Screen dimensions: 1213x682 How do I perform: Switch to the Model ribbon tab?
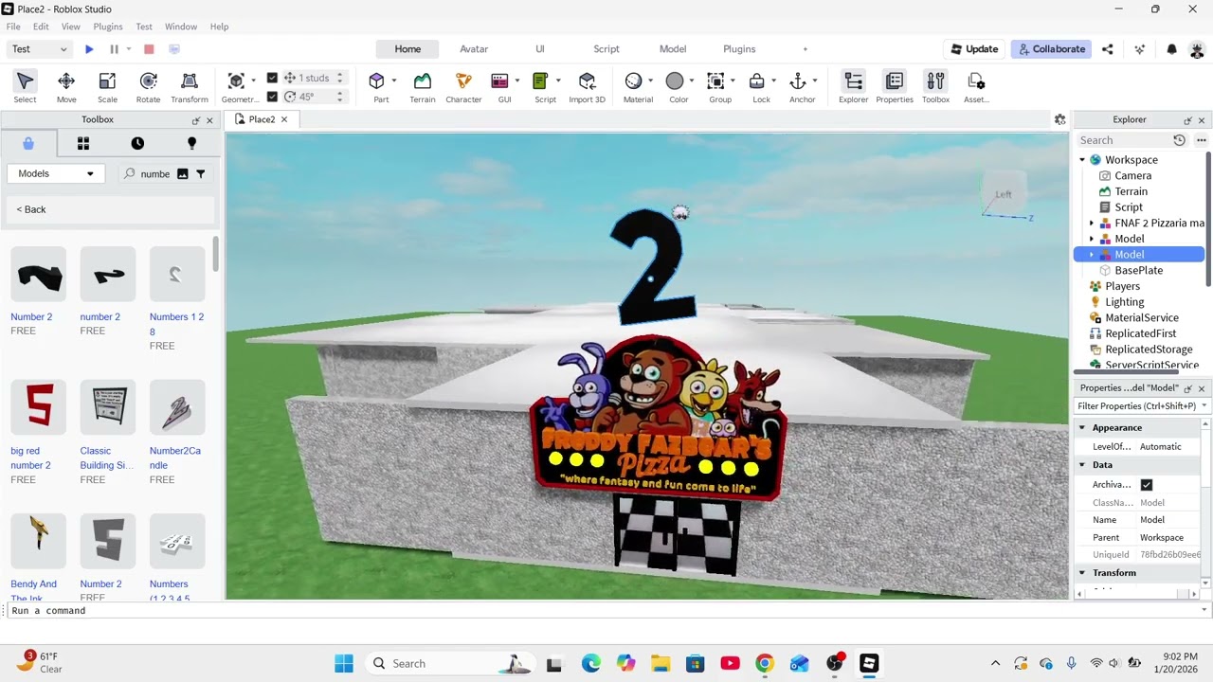tap(673, 49)
